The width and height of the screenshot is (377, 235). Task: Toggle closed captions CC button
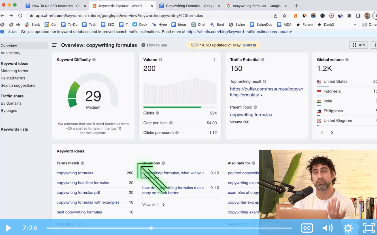tap(307, 228)
